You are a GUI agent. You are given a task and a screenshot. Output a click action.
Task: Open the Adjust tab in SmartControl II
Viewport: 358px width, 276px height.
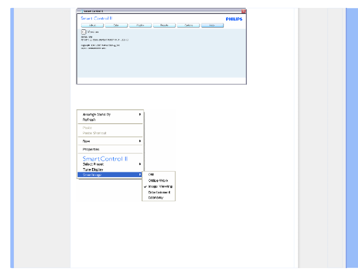point(92,25)
